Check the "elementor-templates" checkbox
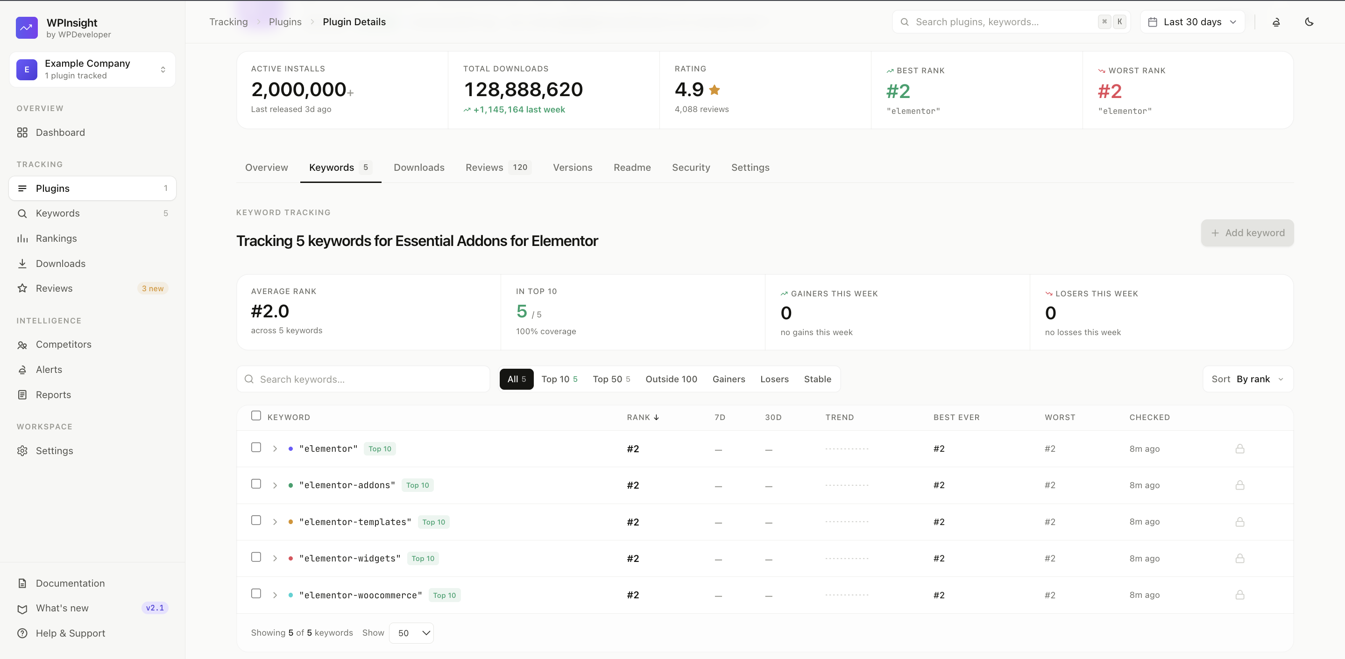1345x659 pixels. tap(256, 521)
